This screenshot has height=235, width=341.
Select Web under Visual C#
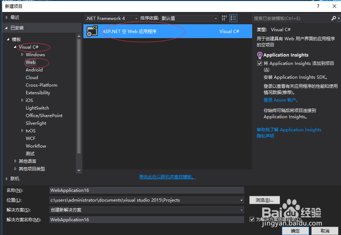click(31, 62)
